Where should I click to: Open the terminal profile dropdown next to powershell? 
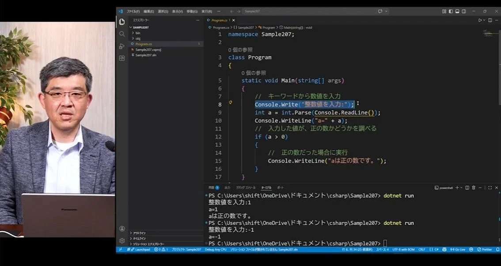[461, 187]
